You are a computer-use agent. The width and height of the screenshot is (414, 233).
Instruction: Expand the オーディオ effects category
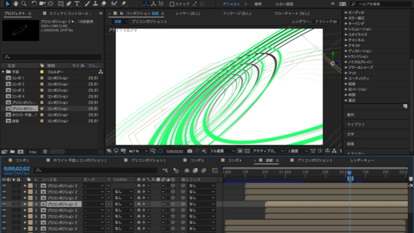[346, 13]
